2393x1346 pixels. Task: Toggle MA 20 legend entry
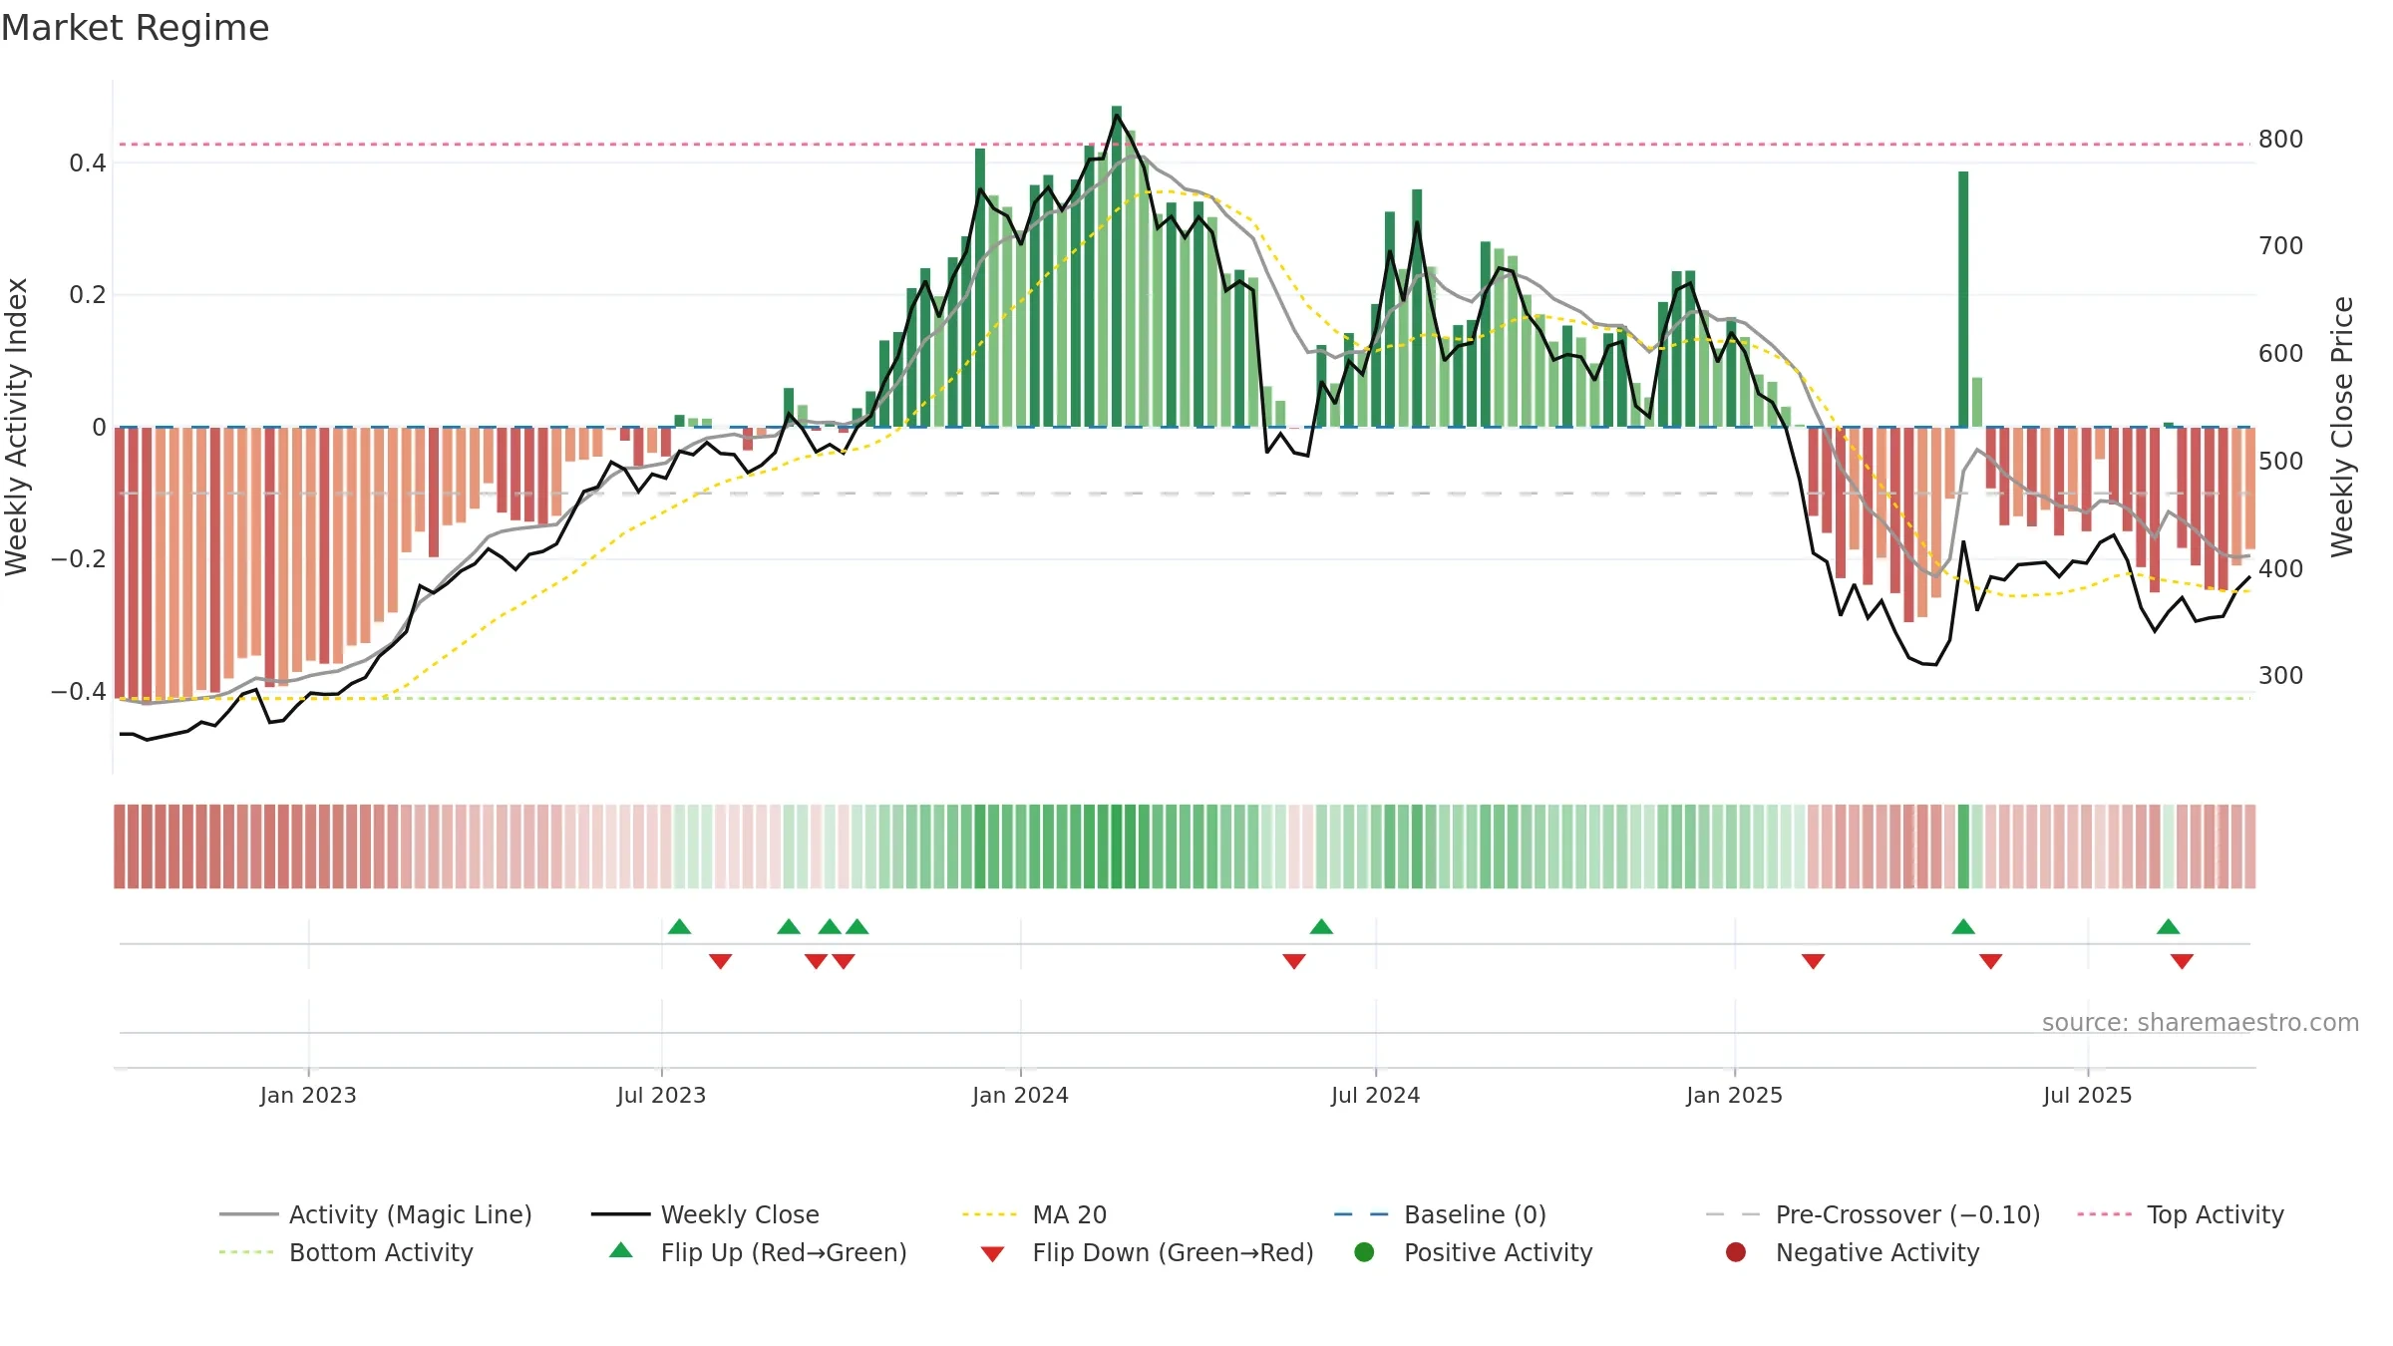pos(1034,1214)
